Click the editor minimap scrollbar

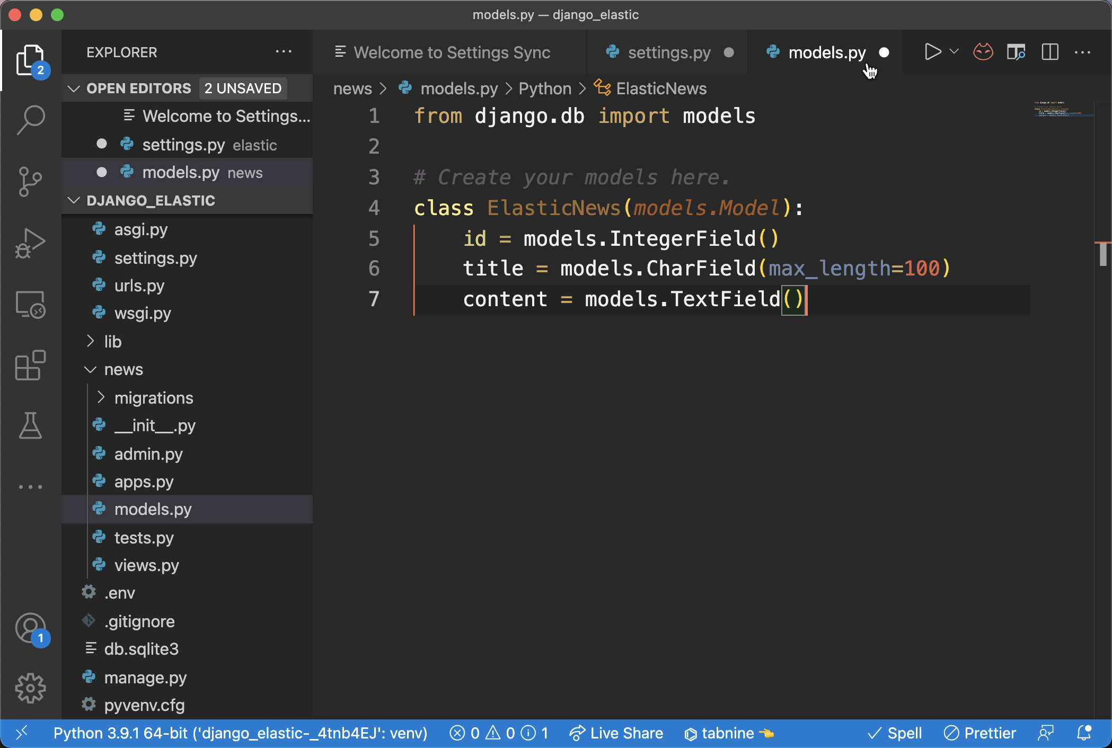pyautogui.click(x=1103, y=254)
